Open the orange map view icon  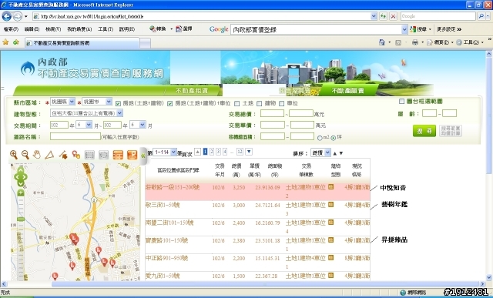(132, 155)
